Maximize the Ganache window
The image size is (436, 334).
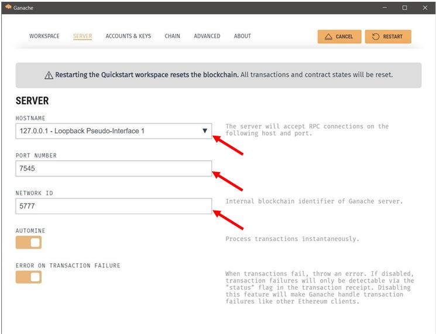tap(404, 8)
